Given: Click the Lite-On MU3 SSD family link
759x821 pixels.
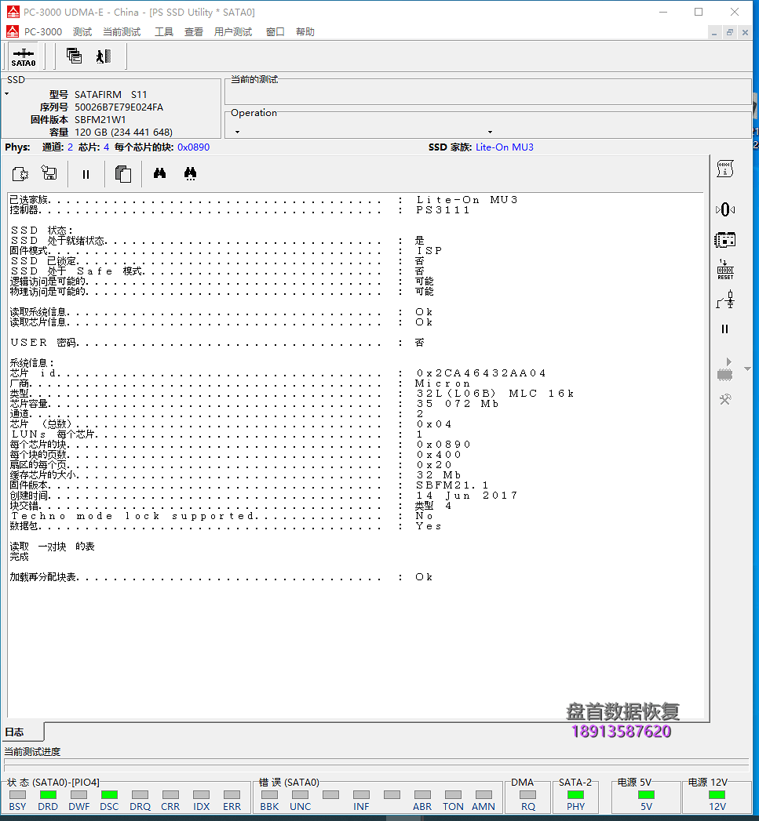Looking at the screenshot, I should click(504, 147).
